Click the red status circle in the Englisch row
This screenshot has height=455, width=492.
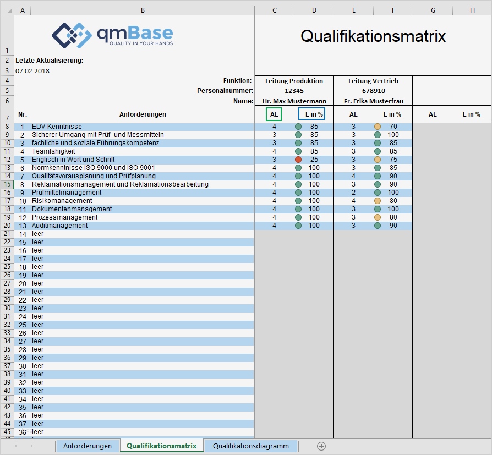pyautogui.click(x=298, y=160)
